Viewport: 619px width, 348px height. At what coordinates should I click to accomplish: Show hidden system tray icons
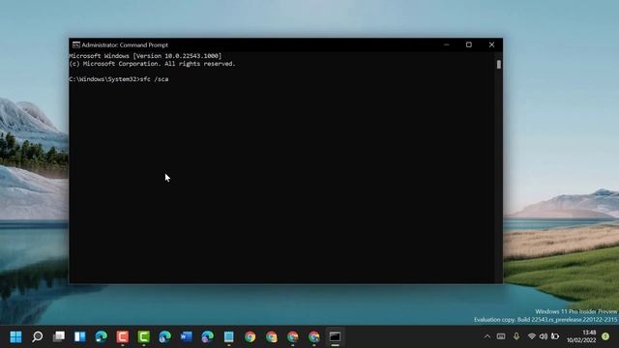(487, 336)
